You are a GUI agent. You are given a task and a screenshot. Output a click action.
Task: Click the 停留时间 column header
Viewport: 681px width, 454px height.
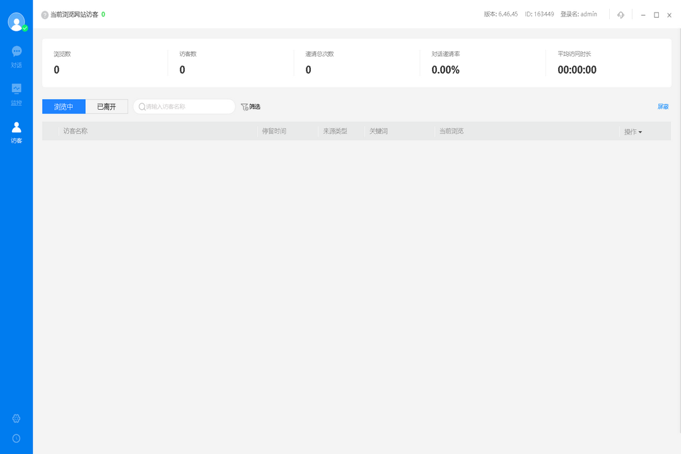[274, 131]
